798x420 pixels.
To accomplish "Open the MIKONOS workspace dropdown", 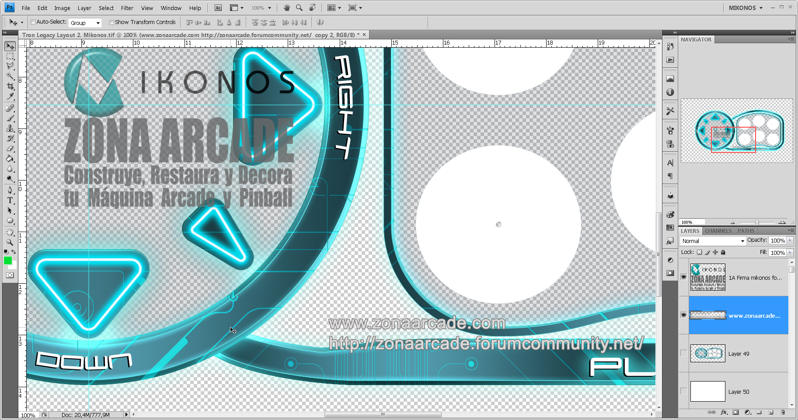I will [x=746, y=8].
